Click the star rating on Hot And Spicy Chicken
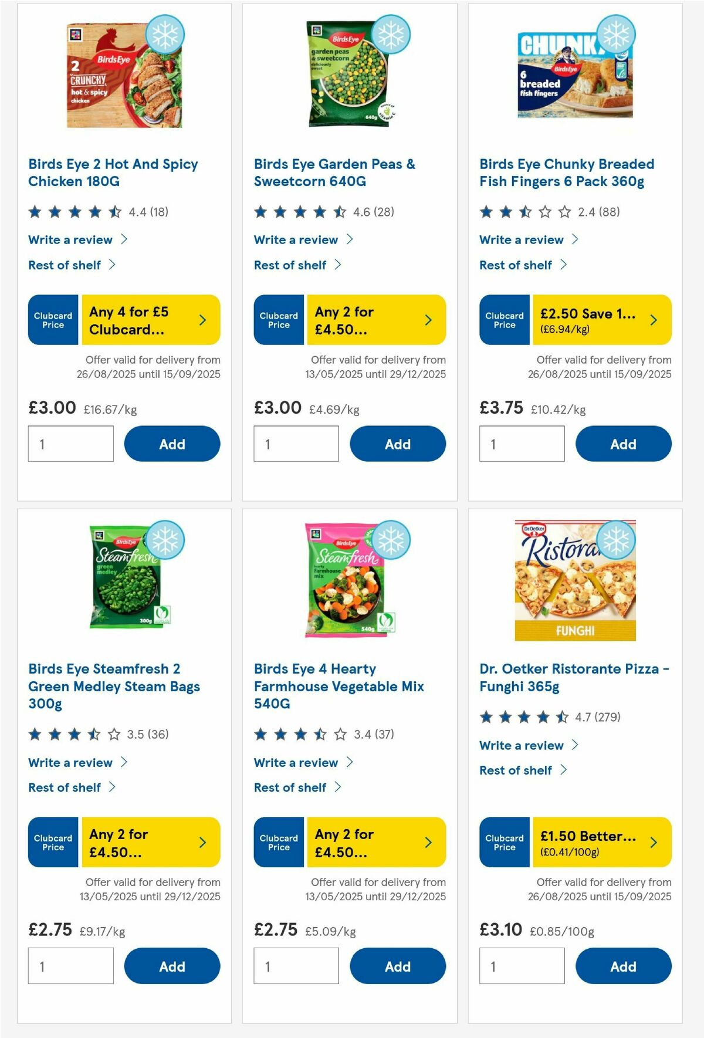Image resolution: width=704 pixels, height=1038 pixels. pos(73,212)
